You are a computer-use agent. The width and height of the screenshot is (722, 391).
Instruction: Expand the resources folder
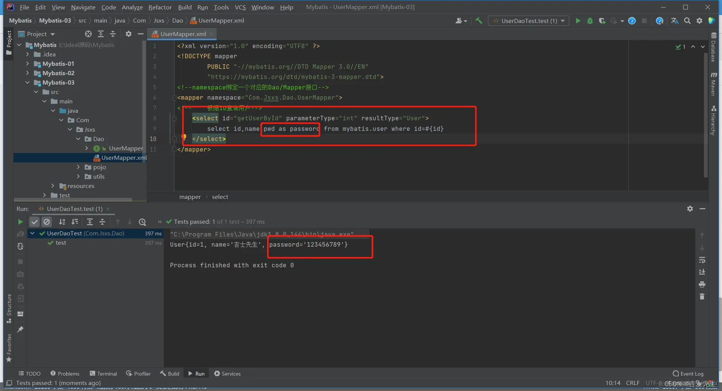[x=53, y=186]
